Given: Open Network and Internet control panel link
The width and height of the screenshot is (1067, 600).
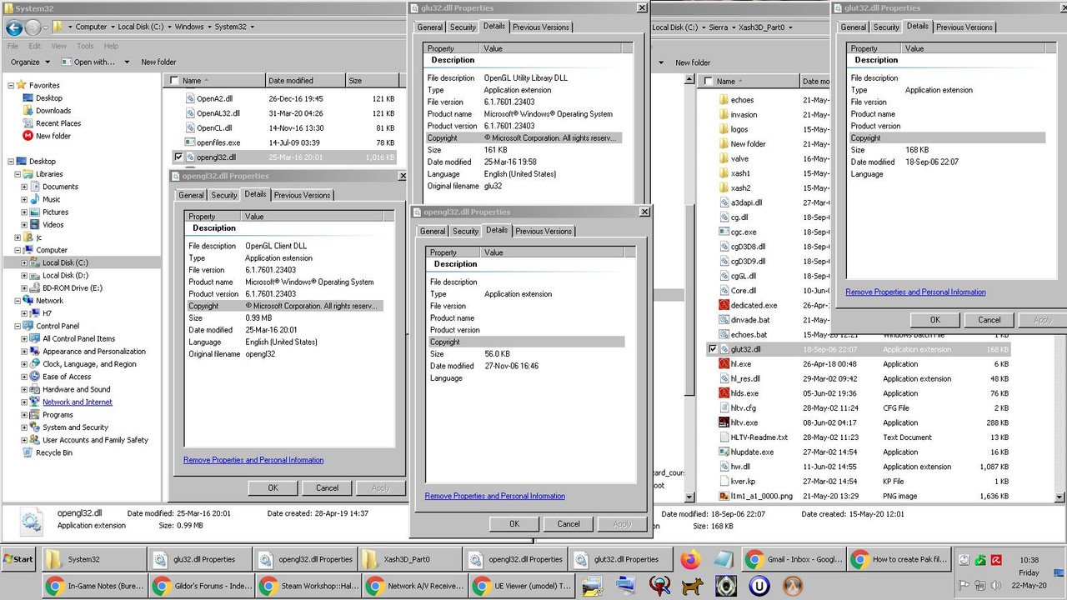Looking at the screenshot, I should [78, 402].
